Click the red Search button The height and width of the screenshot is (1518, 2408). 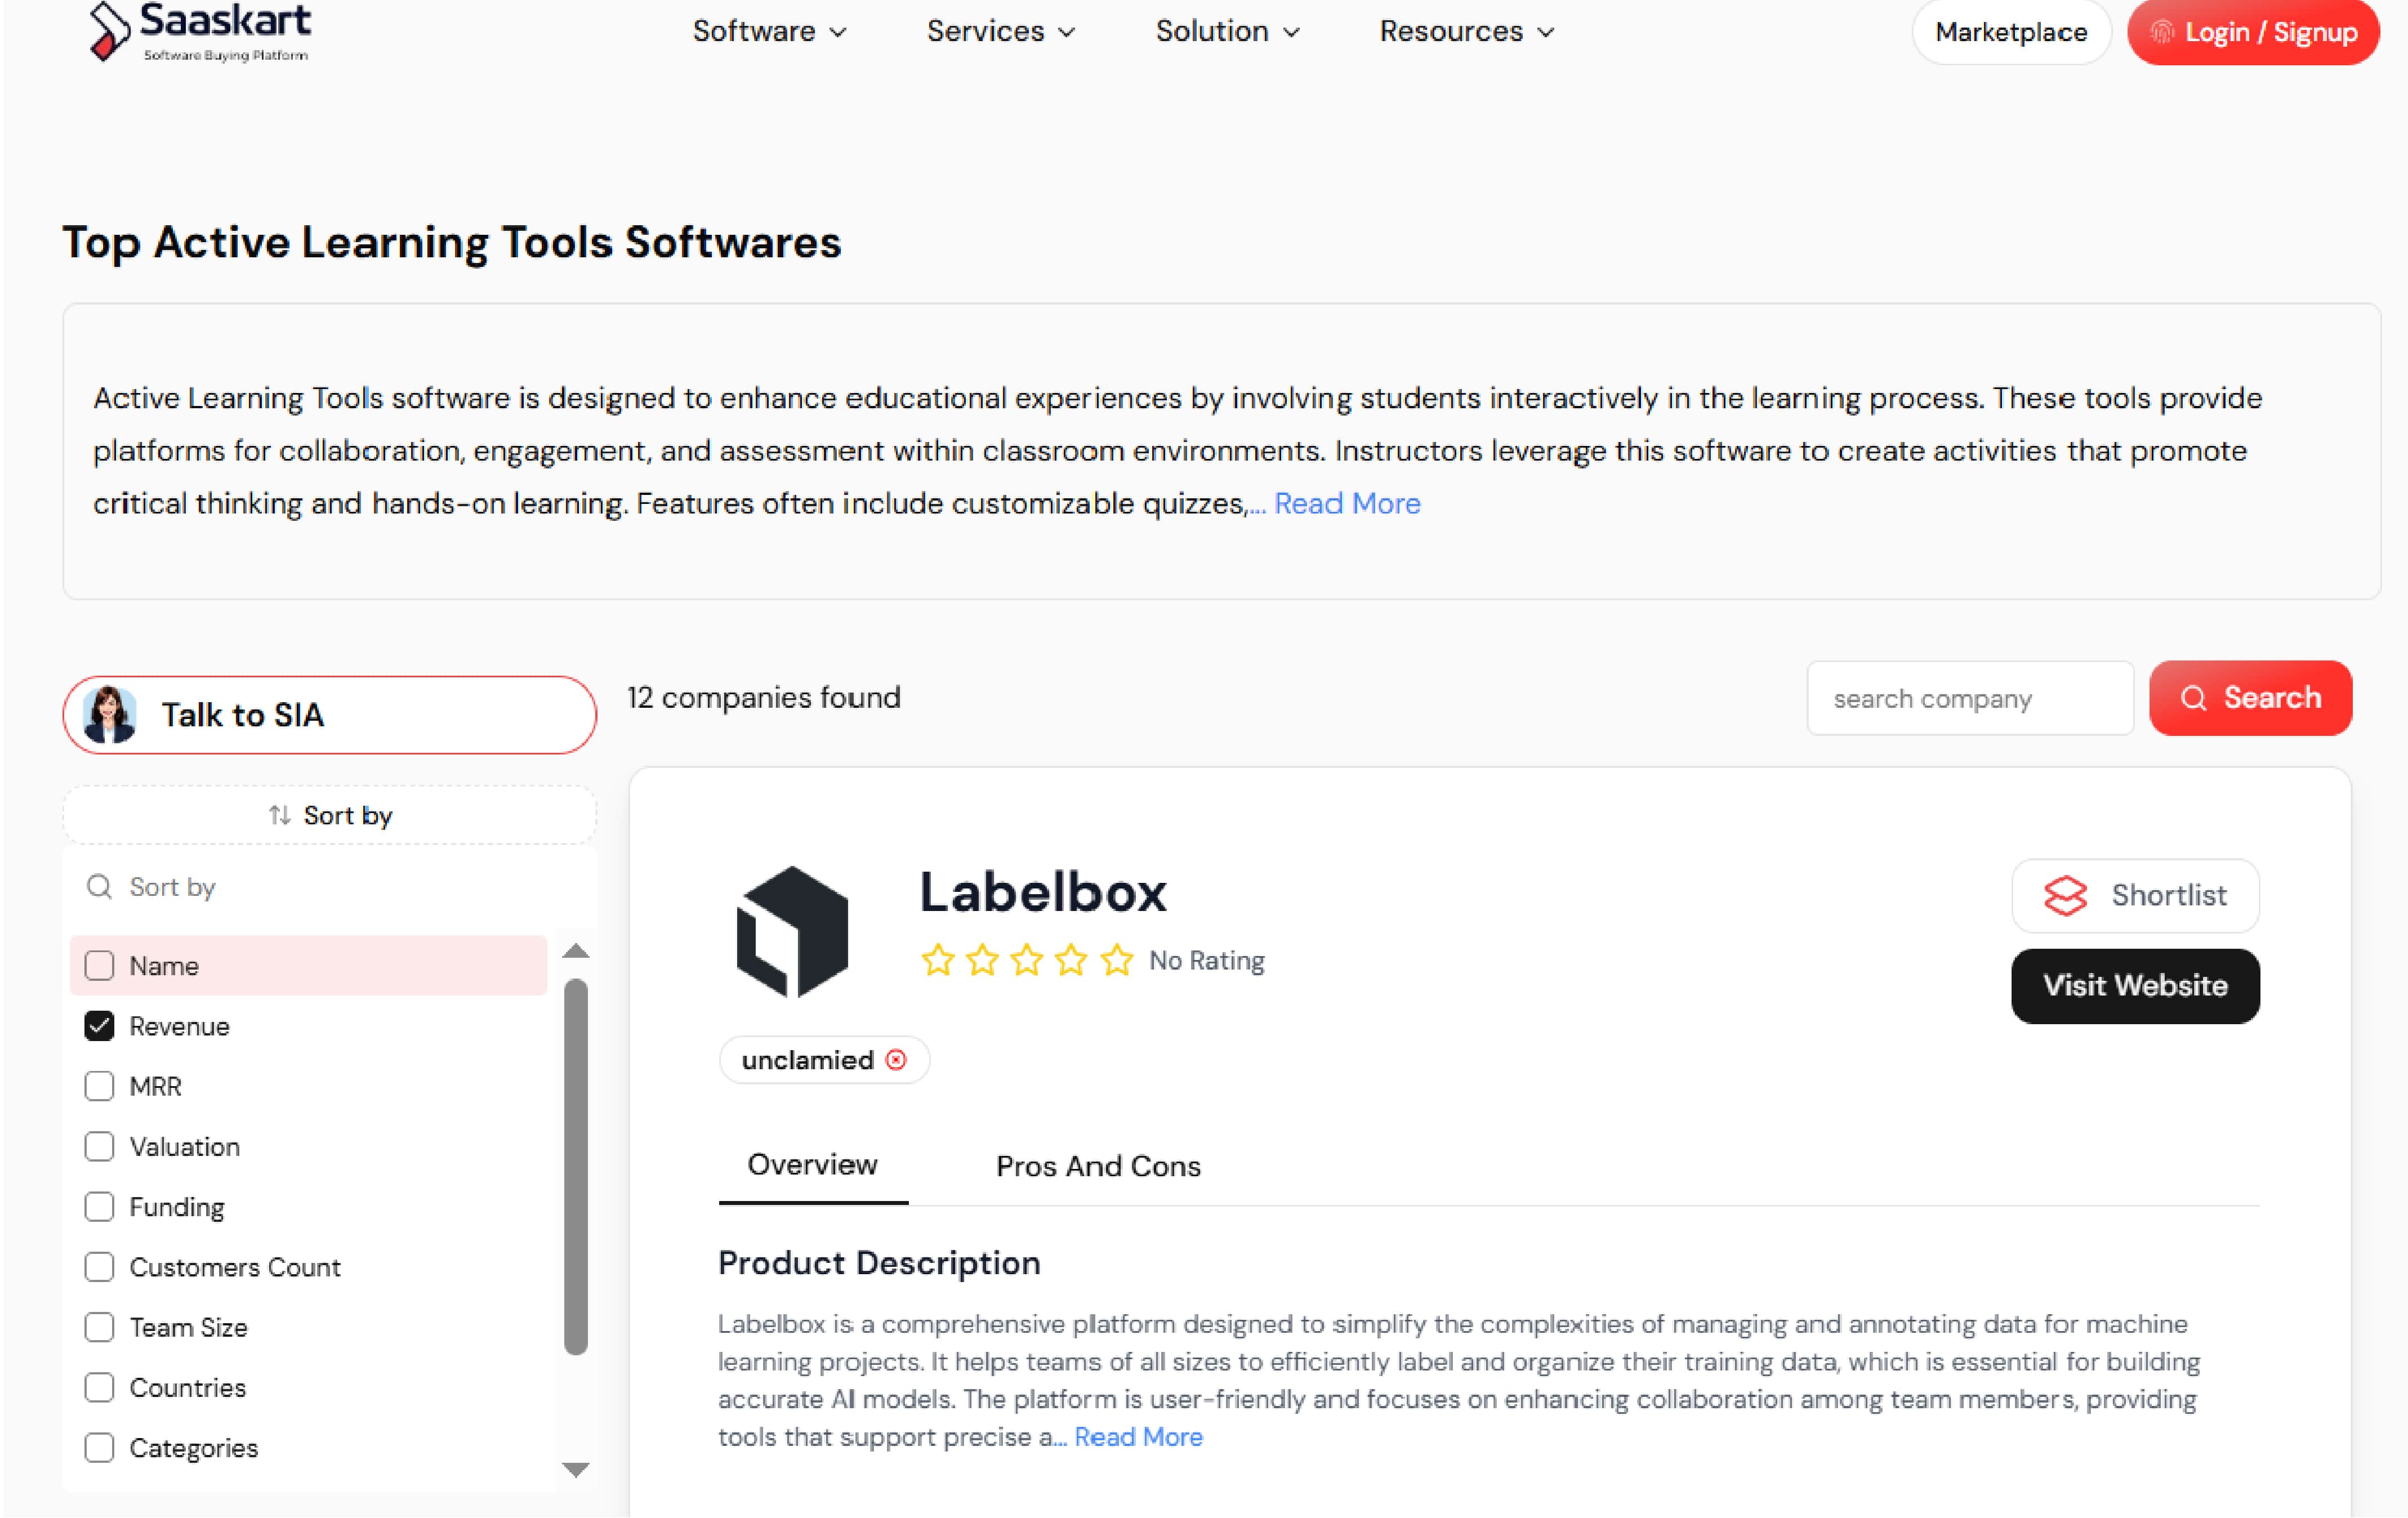click(2250, 698)
